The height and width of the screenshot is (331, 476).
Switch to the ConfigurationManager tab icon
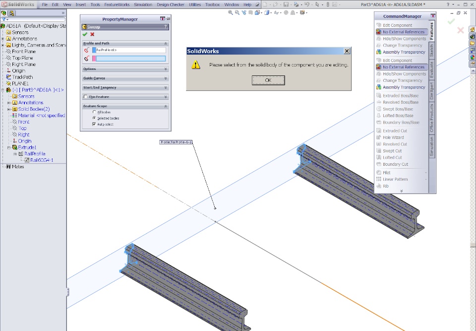[11, 13]
